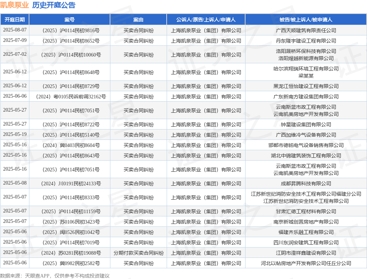Select defendant 河北以帖房地产开发有限公司任丘分公司
Viewport: 367px width, 279px height.
coord(306,263)
